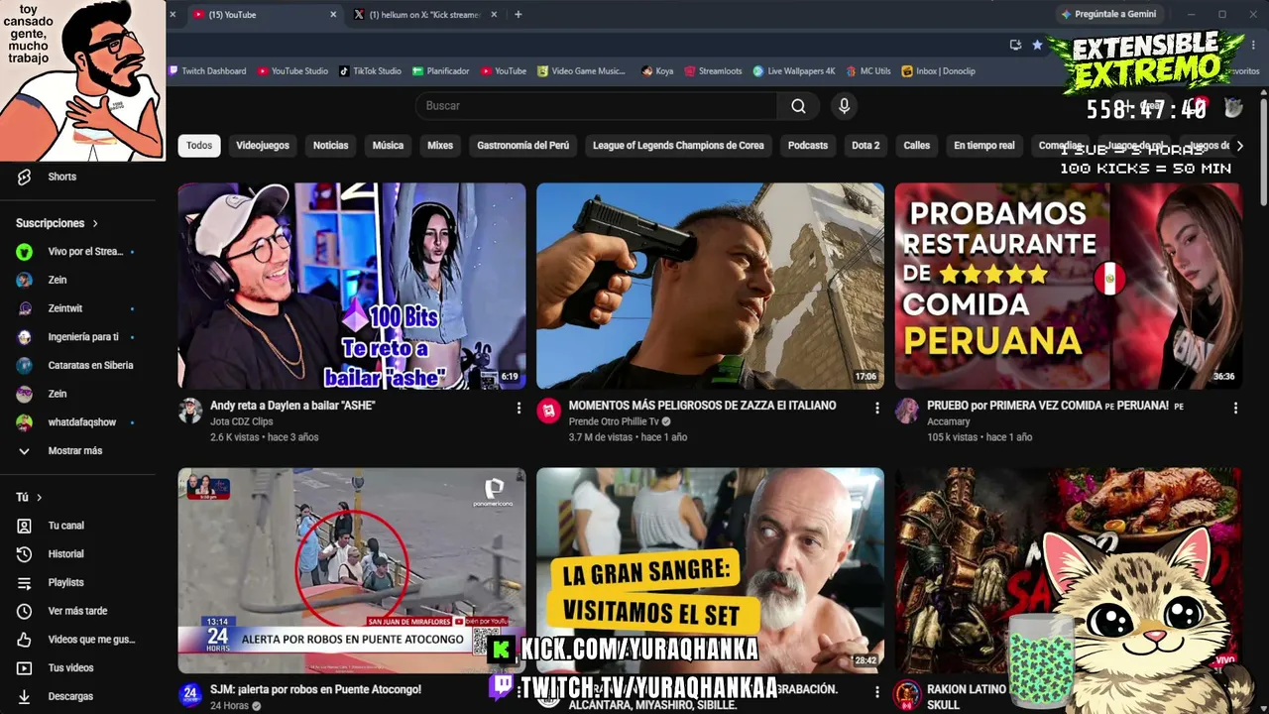Select the Calles chip
The image size is (1269, 714).
tap(917, 146)
